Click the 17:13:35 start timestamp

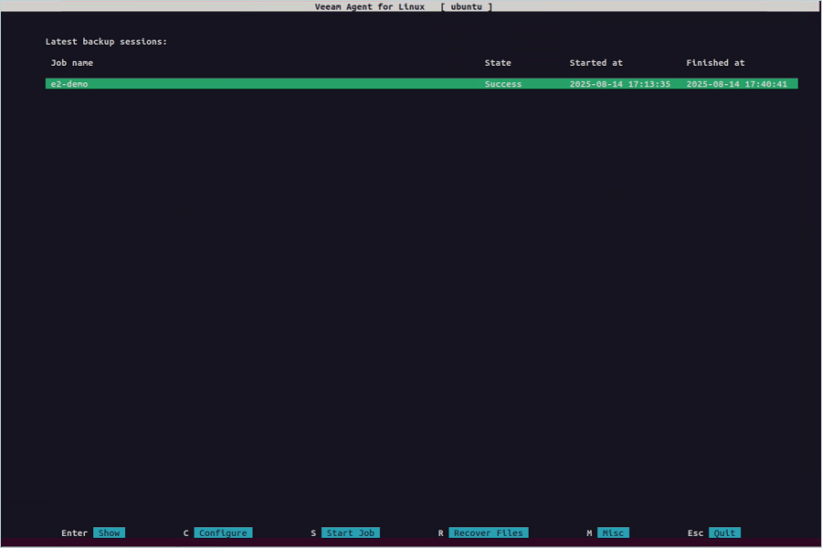pos(619,84)
